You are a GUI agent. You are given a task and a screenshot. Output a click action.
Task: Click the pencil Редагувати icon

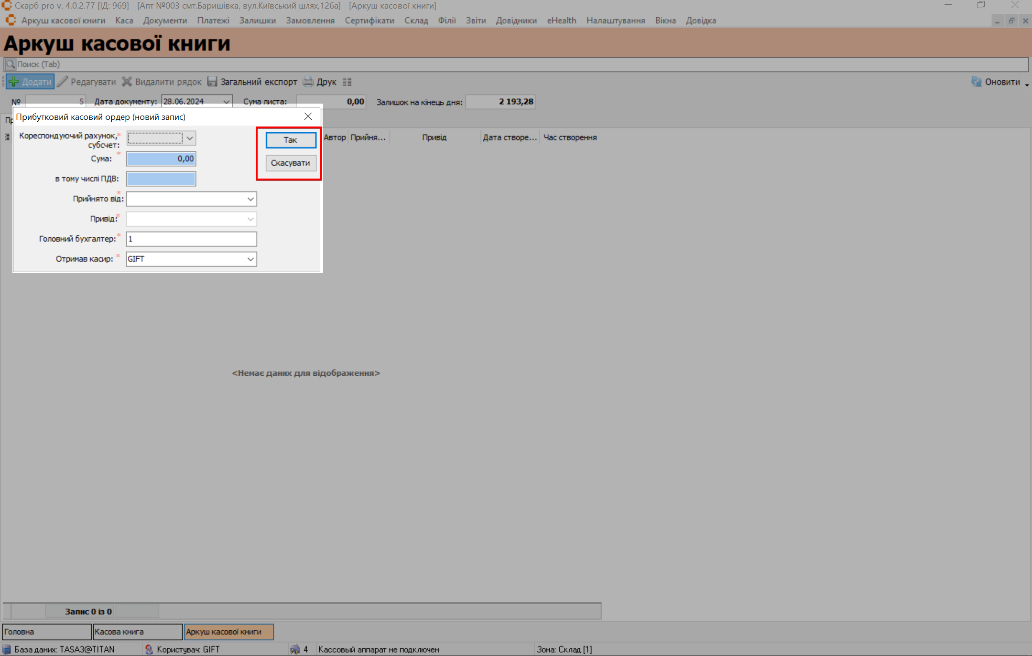point(63,82)
